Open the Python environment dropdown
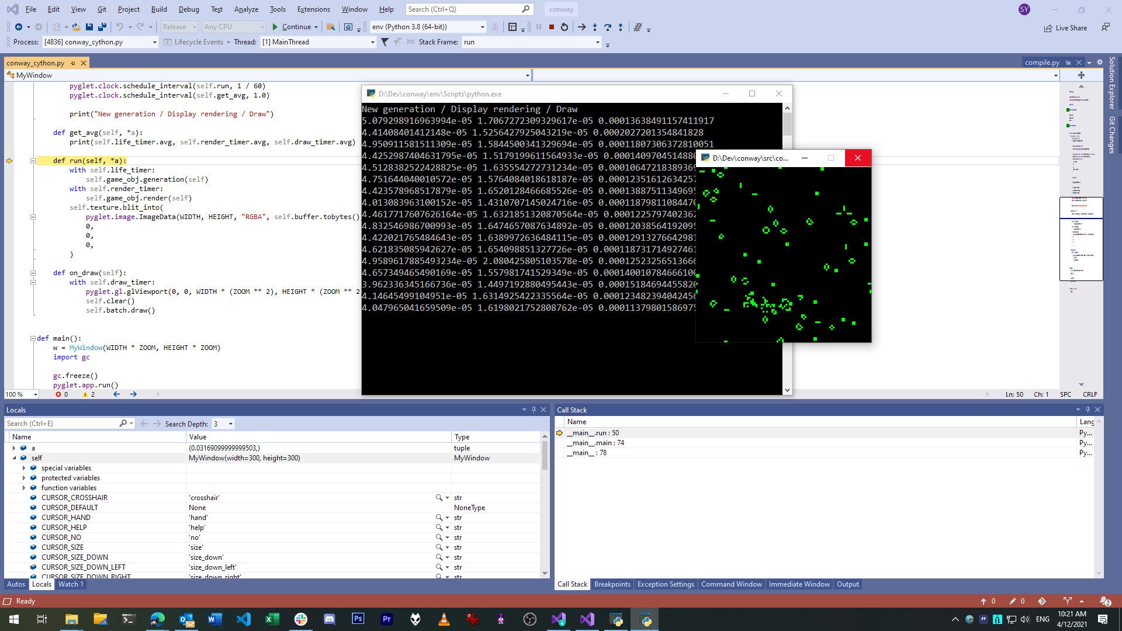 pos(482,27)
